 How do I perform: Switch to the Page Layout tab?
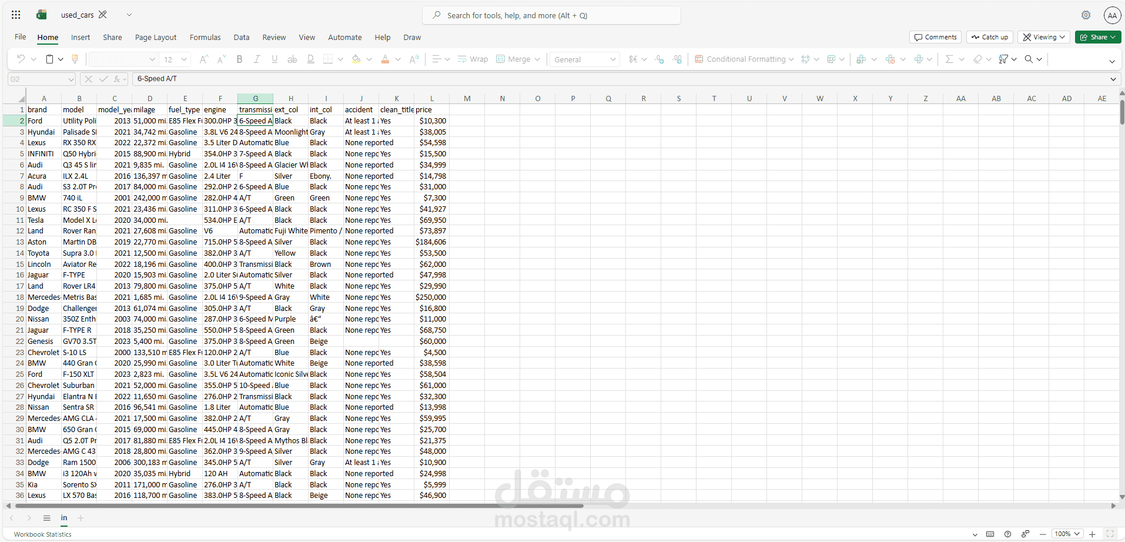pos(156,37)
